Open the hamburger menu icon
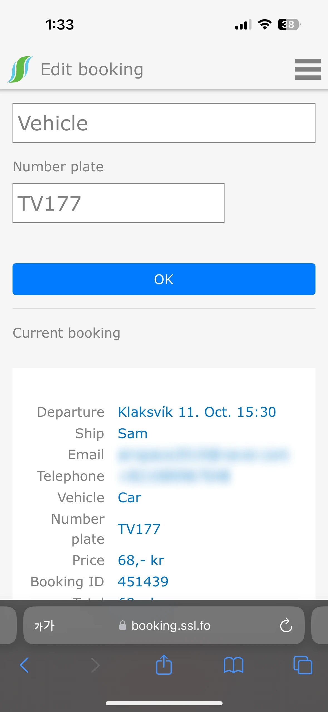This screenshot has width=328, height=712. tap(308, 69)
